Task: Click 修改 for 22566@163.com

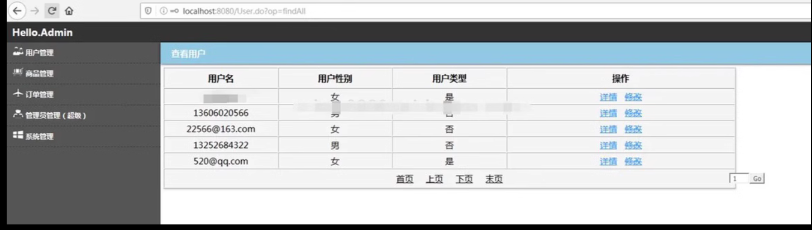Action: (633, 130)
